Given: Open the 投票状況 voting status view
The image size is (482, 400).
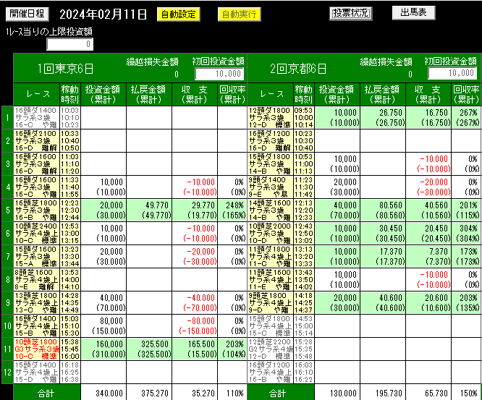Looking at the screenshot, I should (351, 13).
